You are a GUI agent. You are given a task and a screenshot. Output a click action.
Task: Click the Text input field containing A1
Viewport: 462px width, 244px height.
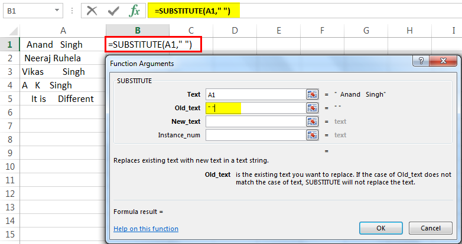[256, 94]
